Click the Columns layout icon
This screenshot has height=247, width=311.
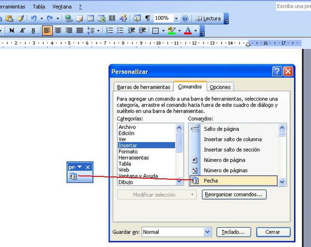112,19
